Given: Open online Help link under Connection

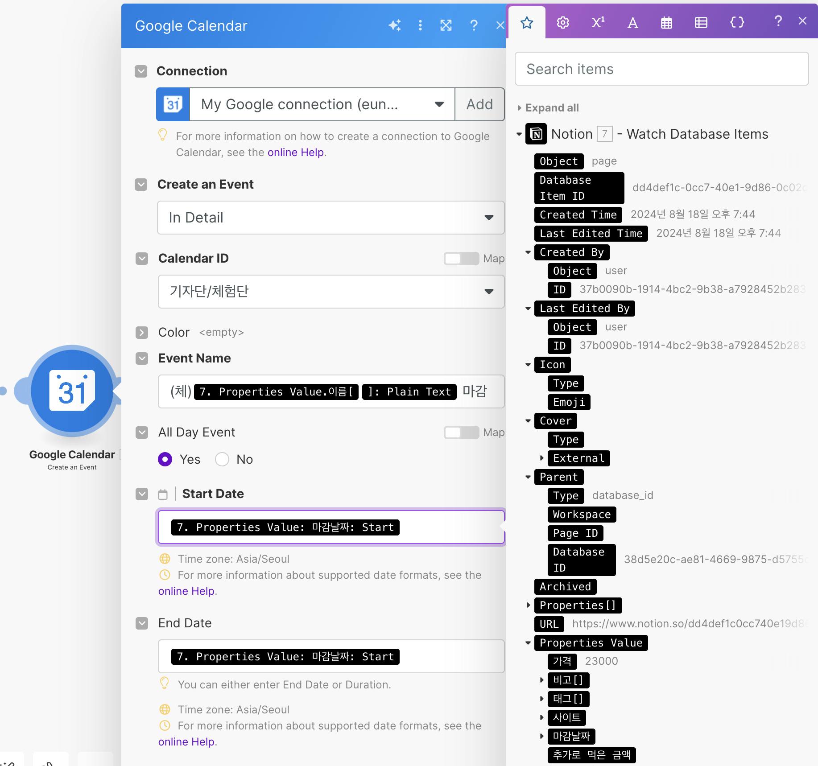Looking at the screenshot, I should [x=296, y=152].
